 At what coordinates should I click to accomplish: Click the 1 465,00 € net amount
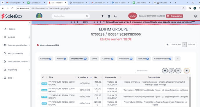97,83
